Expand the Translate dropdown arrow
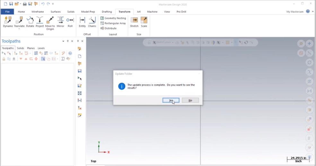Image resolution: width=316 pixels, height=166 pixels. [x=19, y=29]
